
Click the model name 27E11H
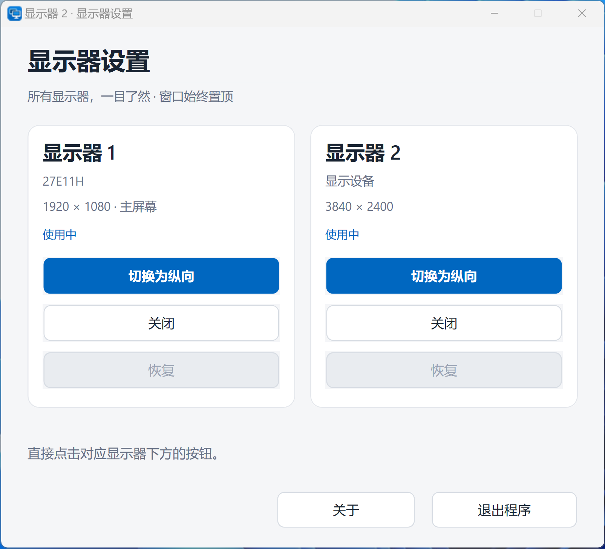(x=63, y=181)
